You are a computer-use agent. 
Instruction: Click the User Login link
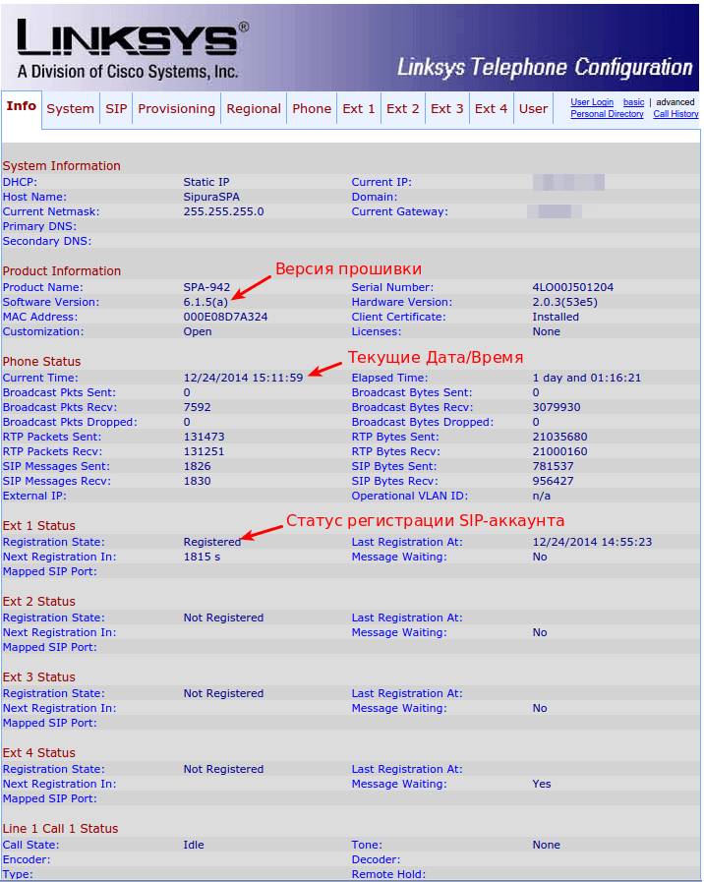click(x=592, y=102)
